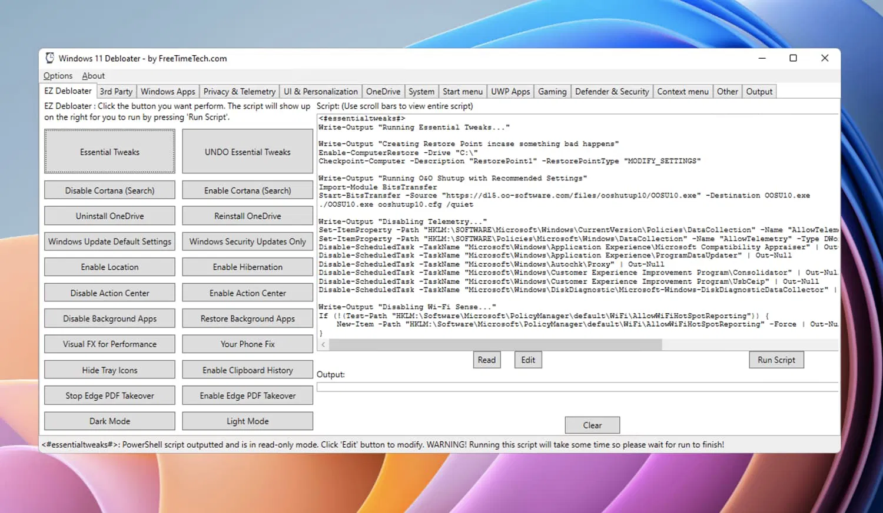Switch to the Gaming tab
The image size is (883, 513).
(x=552, y=92)
